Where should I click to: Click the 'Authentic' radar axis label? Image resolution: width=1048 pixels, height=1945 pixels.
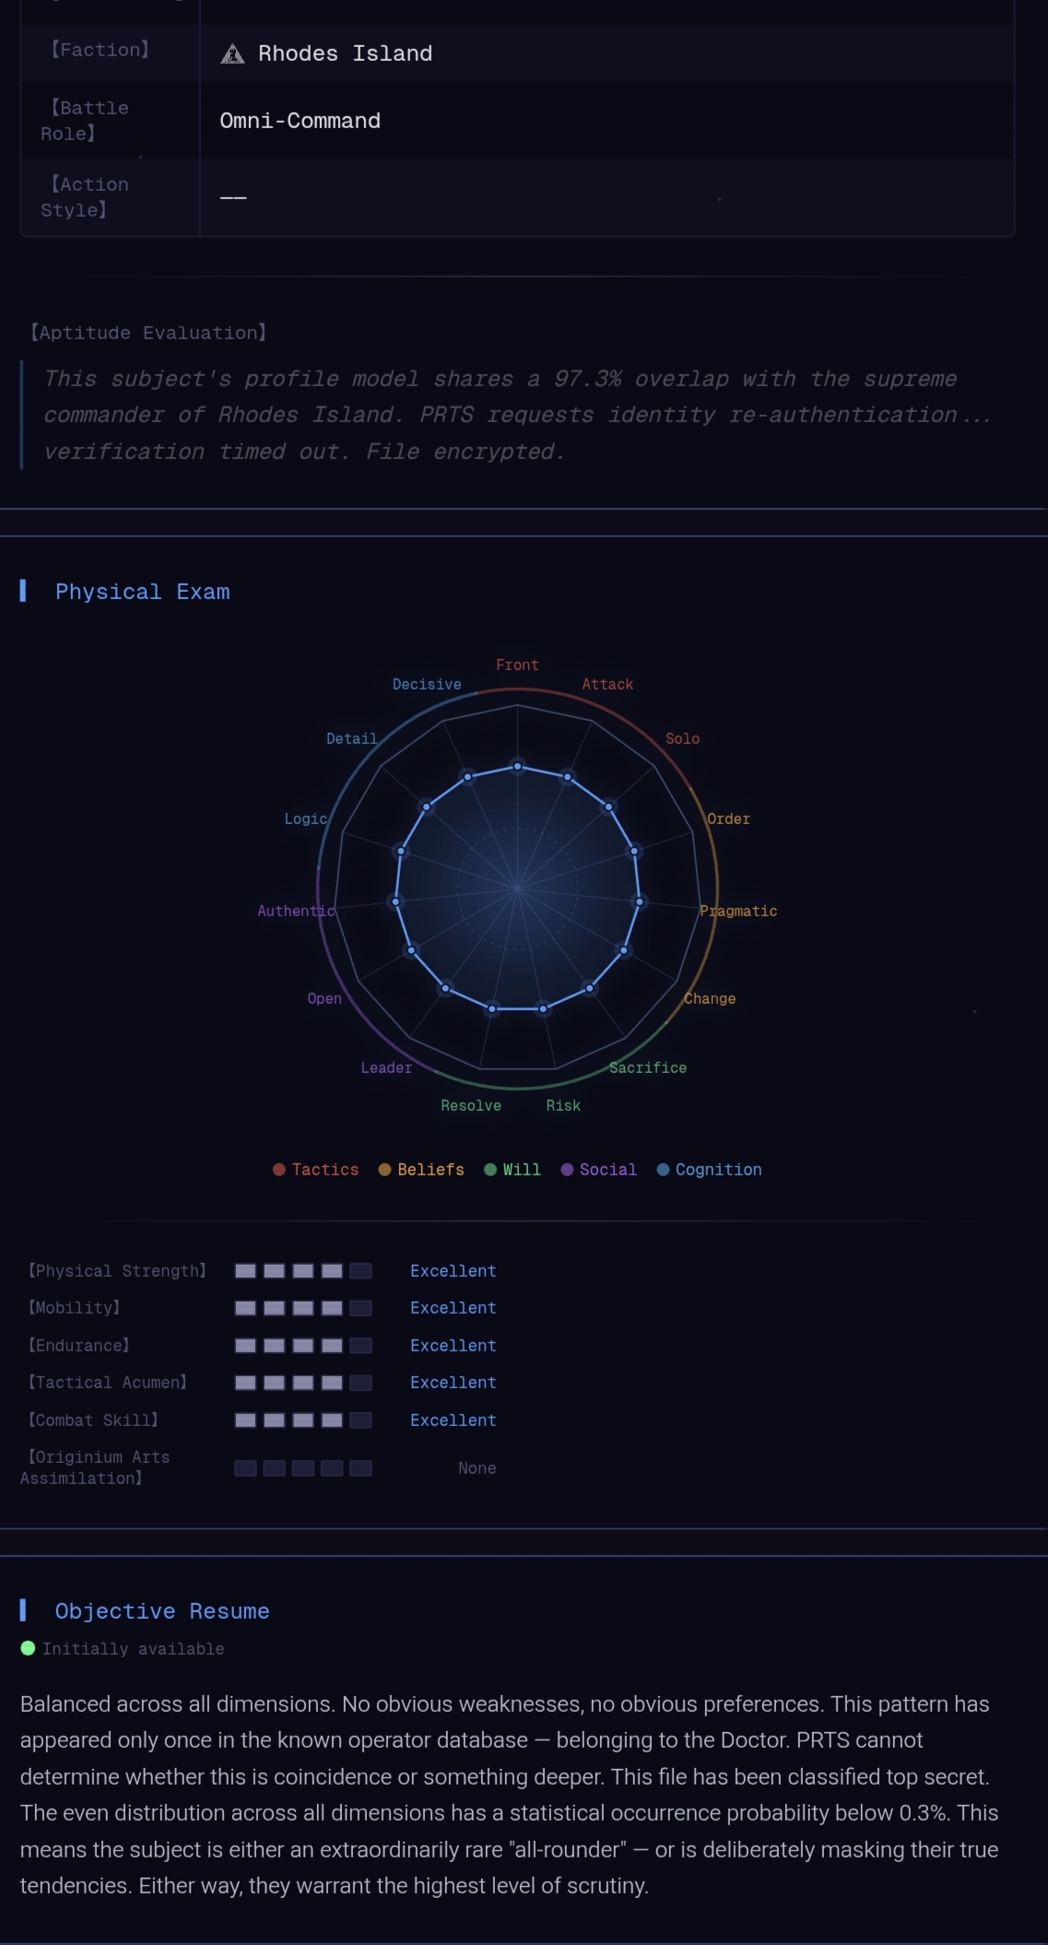pyautogui.click(x=296, y=912)
